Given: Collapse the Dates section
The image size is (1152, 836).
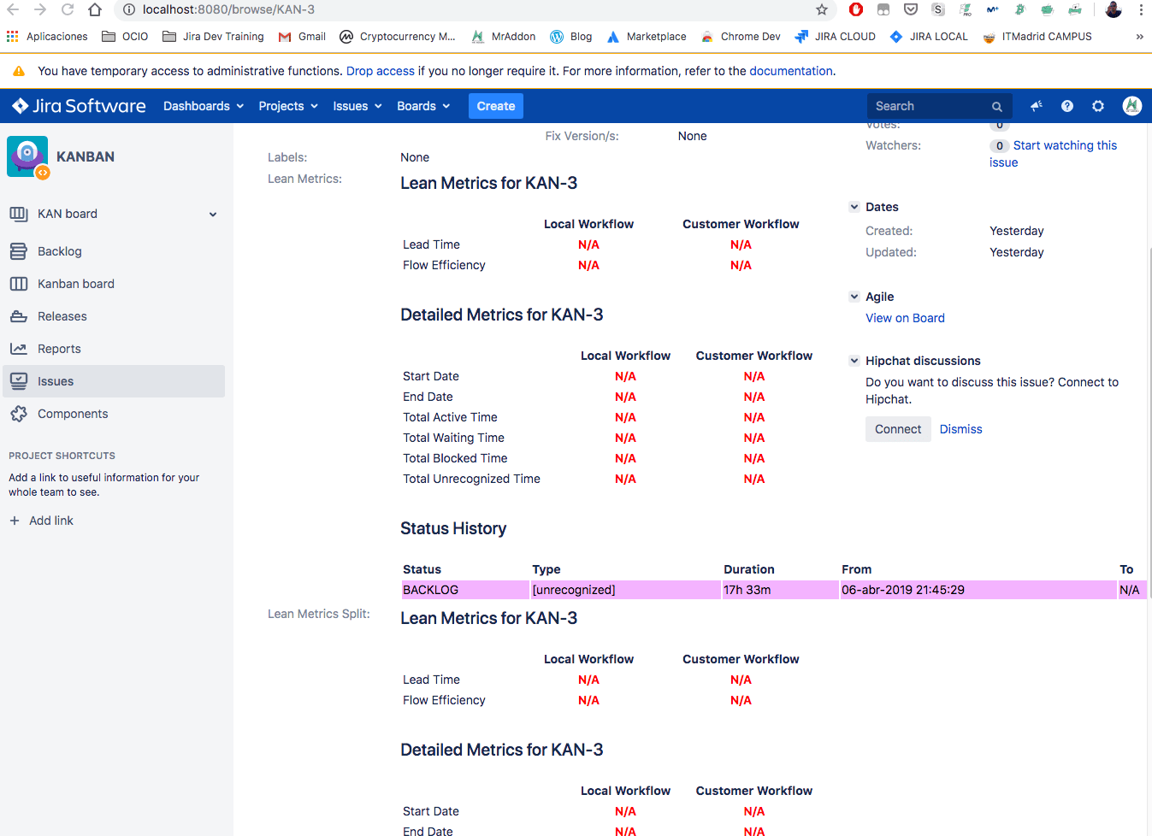Looking at the screenshot, I should coord(854,206).
